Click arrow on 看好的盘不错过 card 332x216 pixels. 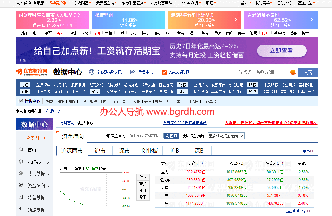click(x=312, y=20)
